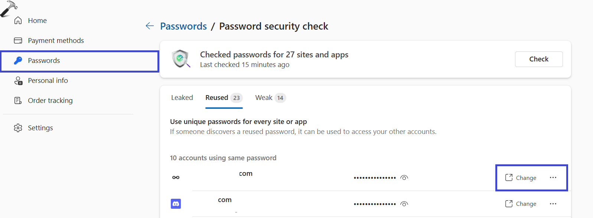593x218 pixels.
Task: Click the Settings gear icon
Action: [18, 128]
